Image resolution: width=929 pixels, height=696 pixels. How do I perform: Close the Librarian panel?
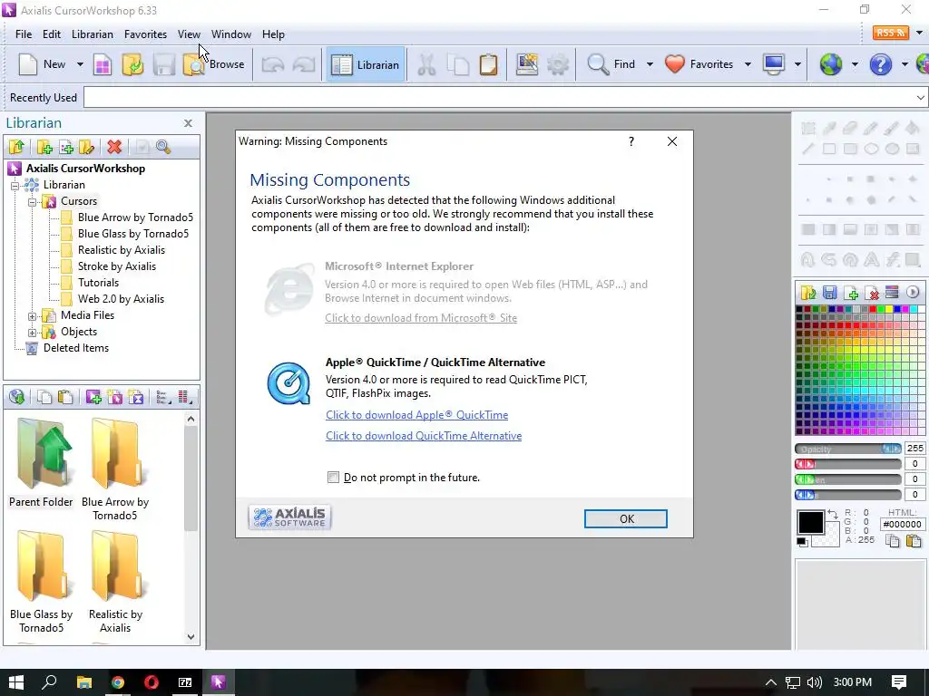tap(188, 123)
